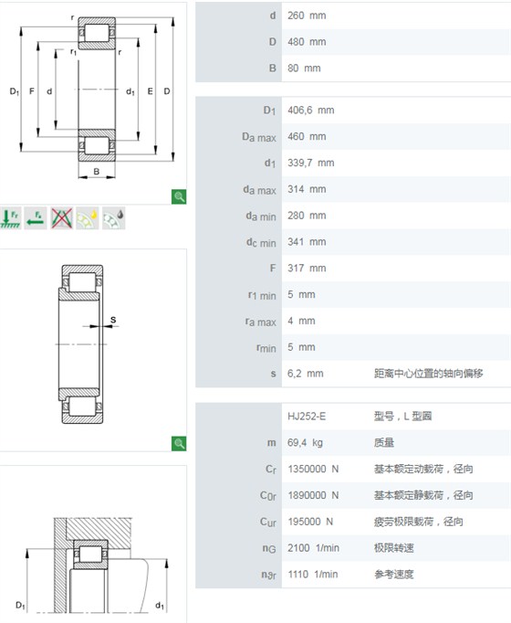Select the Da max value 460 mm
This screenshot has height=623, width=511.
tap(307, 137)
